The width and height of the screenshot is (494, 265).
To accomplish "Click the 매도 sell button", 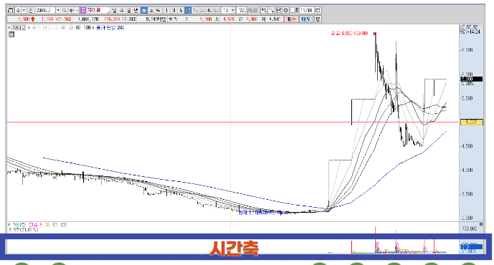I will [305, 19].
